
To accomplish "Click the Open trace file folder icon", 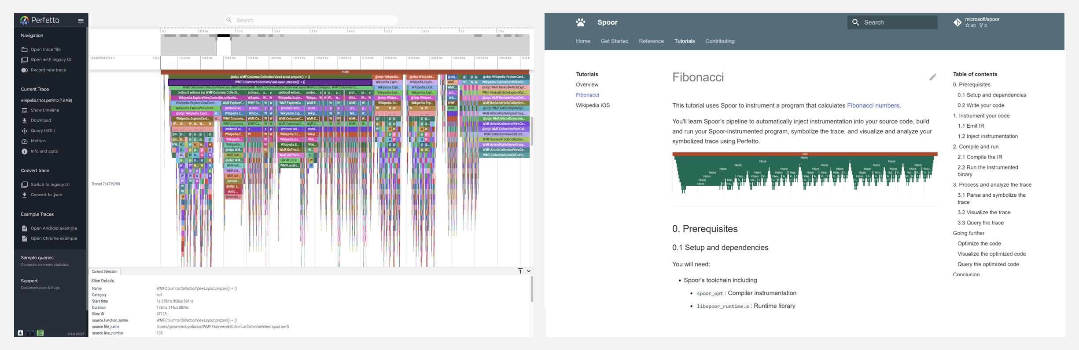I will 25,50.
